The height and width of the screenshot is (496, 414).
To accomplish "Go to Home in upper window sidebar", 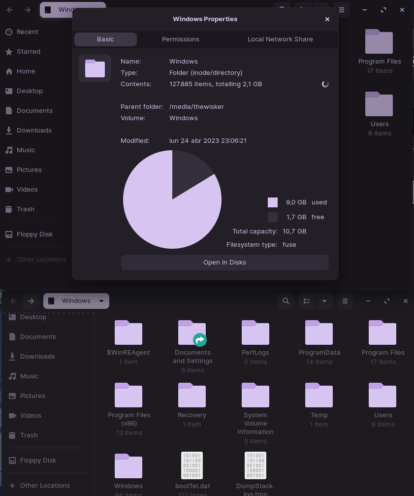I will click(x=20, y=71).
